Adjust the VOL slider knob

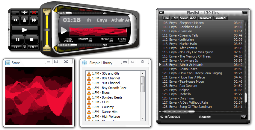click(68, 13)
